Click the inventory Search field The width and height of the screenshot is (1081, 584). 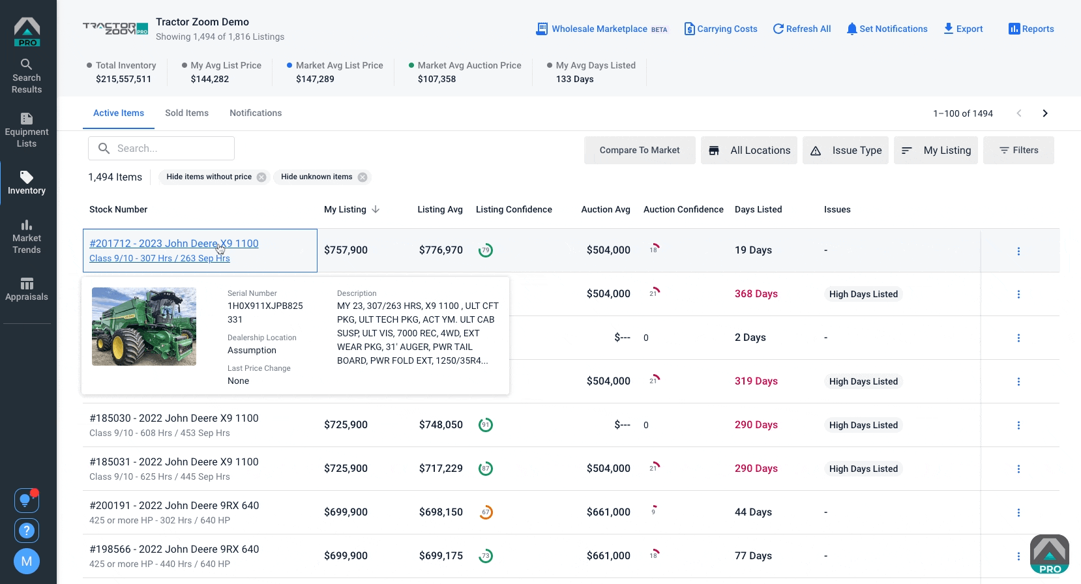coord(161,149)
